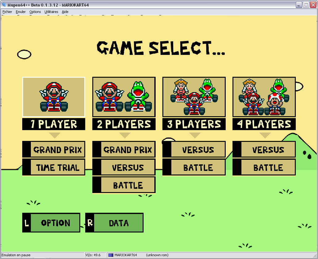The width and height of the screenshot is (318, 259).
Task: Choose Versus under 3 Players
Action: 194,150
